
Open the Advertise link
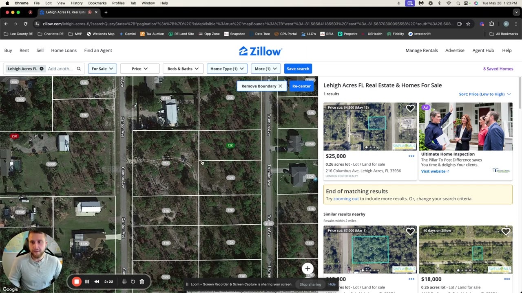tap(455, 50)
